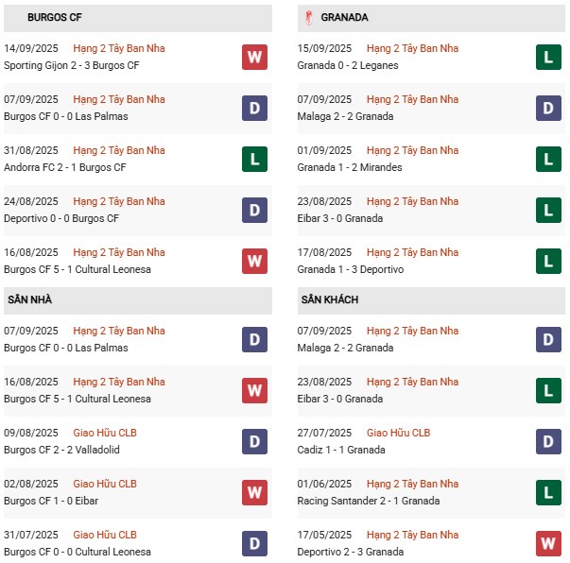Select the BURGOS CF section header
The image size is (570, 563).
tap(138, 18)
